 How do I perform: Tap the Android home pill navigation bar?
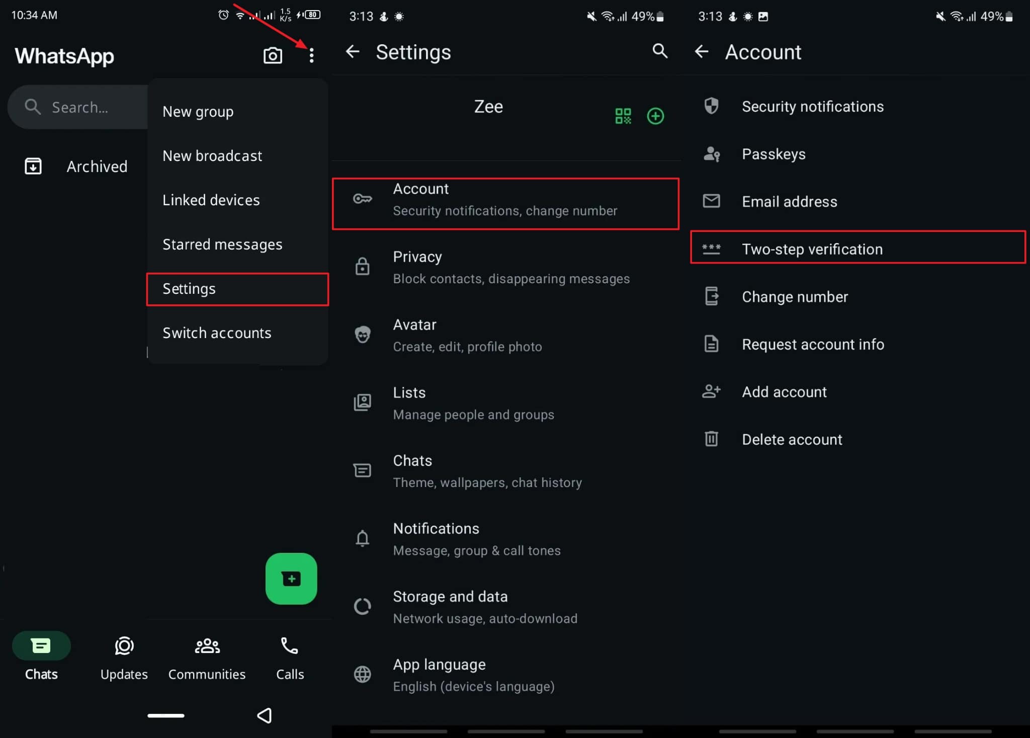point(165,715)
